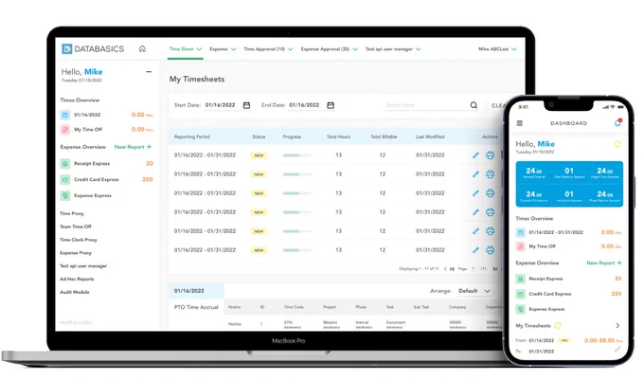Open the Arrange Default dropdown
Screen dimensions: 644x381
tap(474, 291)
